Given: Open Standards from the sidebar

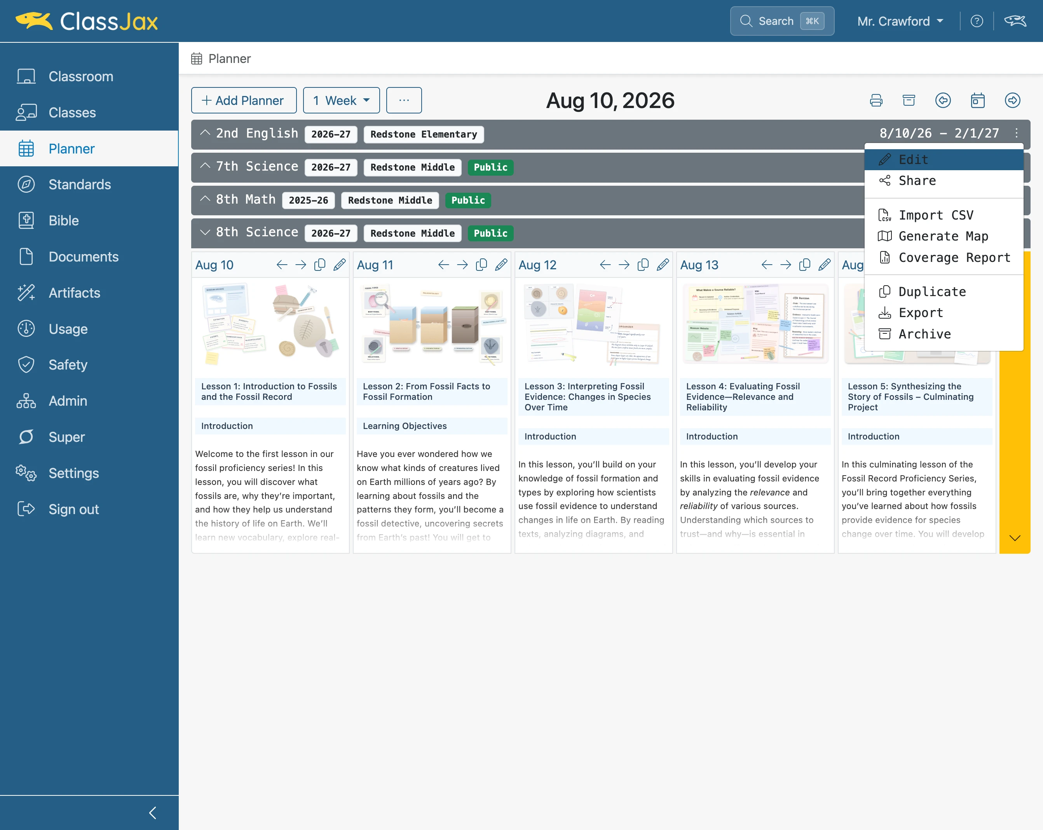Looking at the screenshot, I should pyautogui.click(x=89, y=184).
